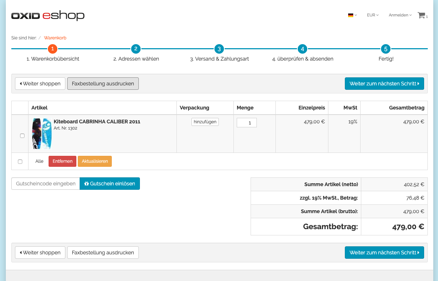Viewport: 438px width, 281px height.
Task: Click the Gutschein einlösen button
Action: pos(110,184)
